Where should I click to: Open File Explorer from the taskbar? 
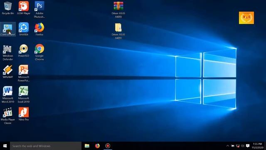[87, 146]
